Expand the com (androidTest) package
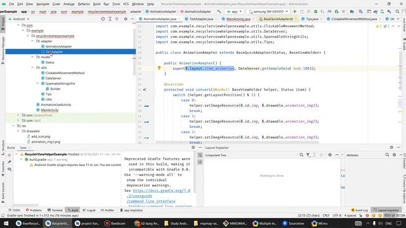Screen dimensions: 406x228 click(x=18, y=115)
